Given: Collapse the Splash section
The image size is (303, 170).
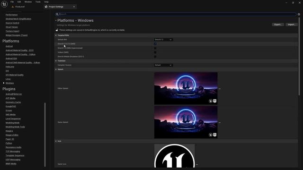Looking at the screenshot, I should point(56,69).
